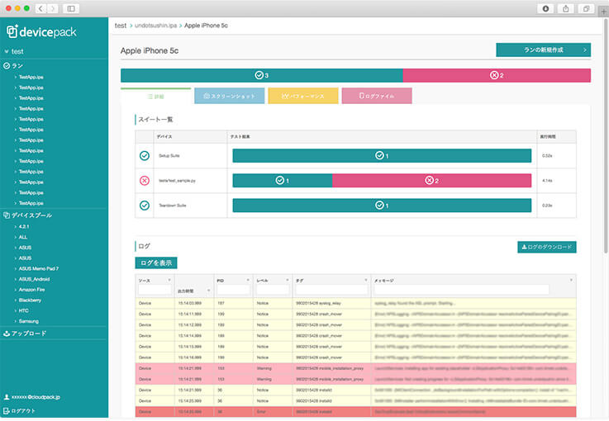Toggle the browser sidebar button

click(71, 8)
